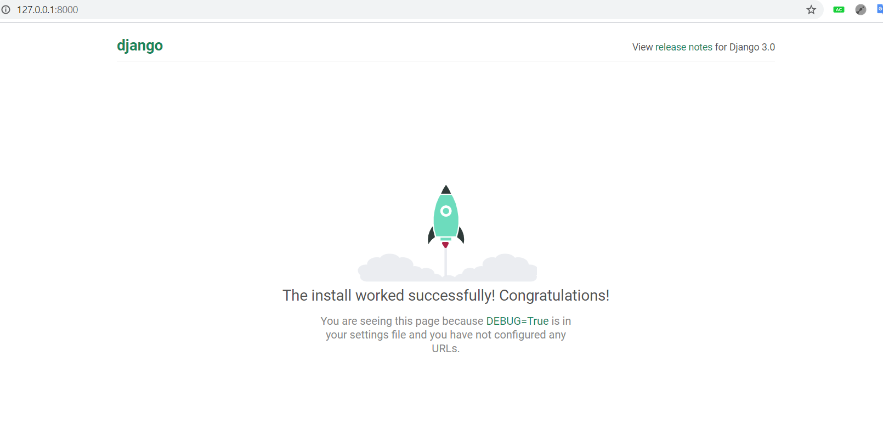Open the DEBUG=True link

[517, 321]
